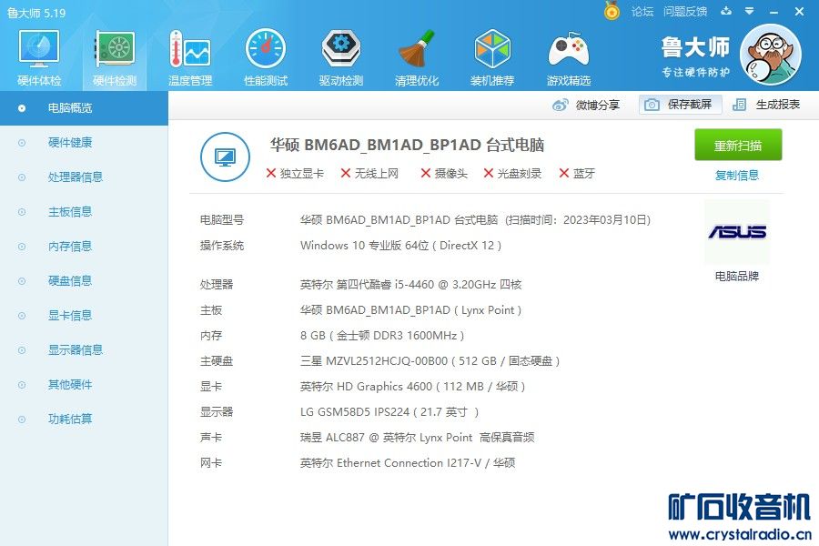Open the 游戏精选 gamepad icon
819x546 pixels.
click(568, 57)
